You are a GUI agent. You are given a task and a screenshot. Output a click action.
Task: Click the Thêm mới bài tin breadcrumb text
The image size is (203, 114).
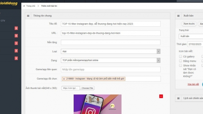[49, 6]
